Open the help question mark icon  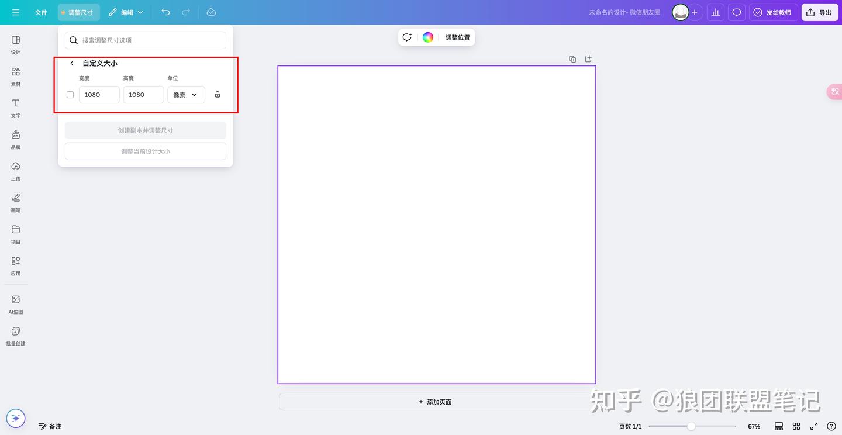831,426
